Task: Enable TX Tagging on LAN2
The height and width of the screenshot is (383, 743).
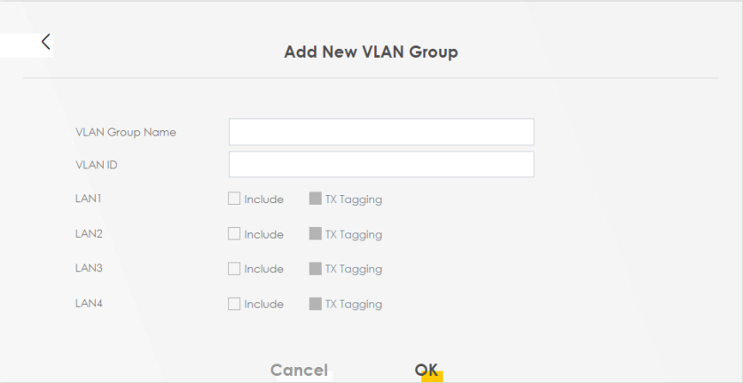Action: [315, 234]
